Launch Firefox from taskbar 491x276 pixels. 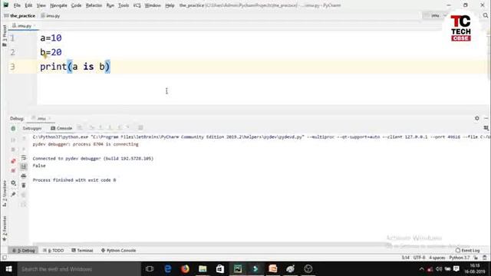(185, 269)
